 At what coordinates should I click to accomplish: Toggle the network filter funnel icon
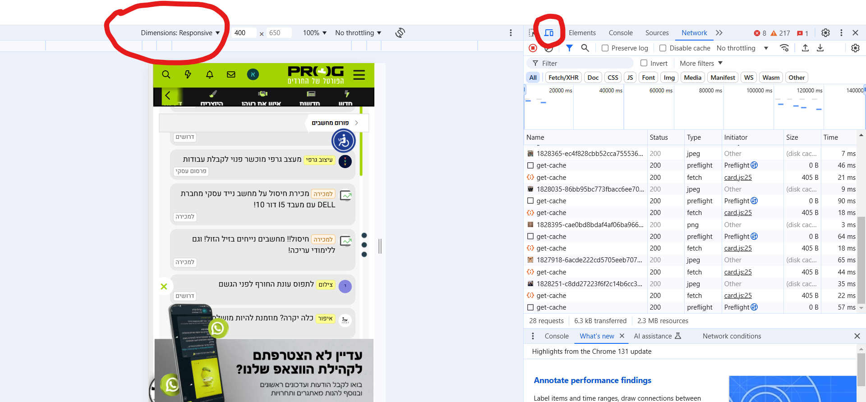point(569,48)
